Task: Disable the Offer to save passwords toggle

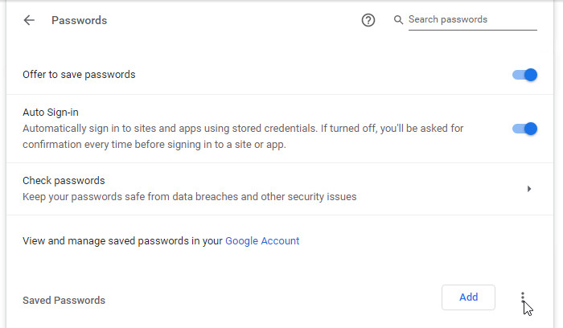Action: click(524, 75)
